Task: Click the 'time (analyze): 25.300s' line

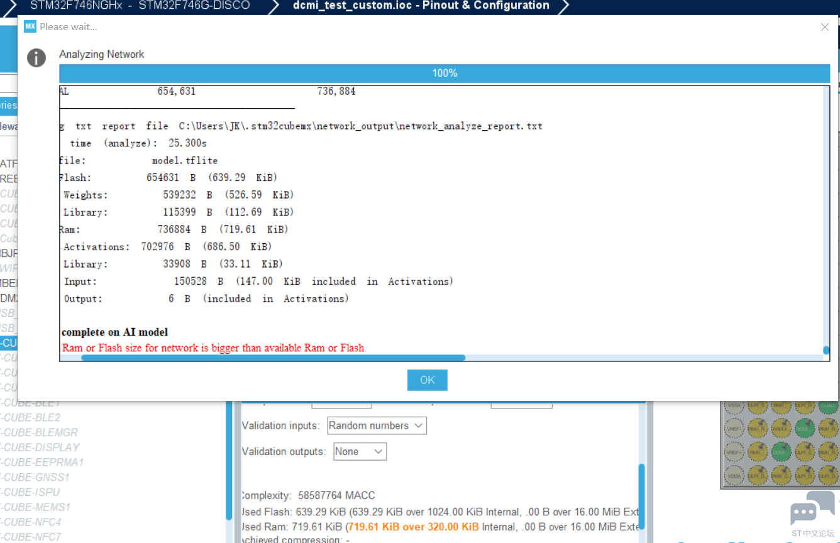Action: pyautogui.click(x=138, y=143)
